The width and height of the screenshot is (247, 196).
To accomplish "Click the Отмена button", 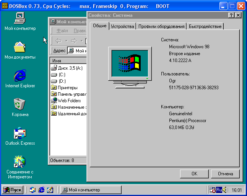I will coord(225,174).
